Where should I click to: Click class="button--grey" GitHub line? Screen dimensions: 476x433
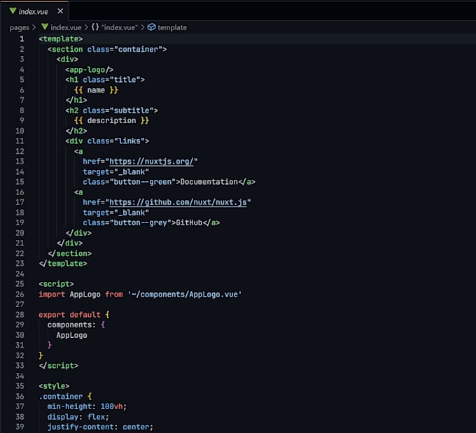[151, 222]
